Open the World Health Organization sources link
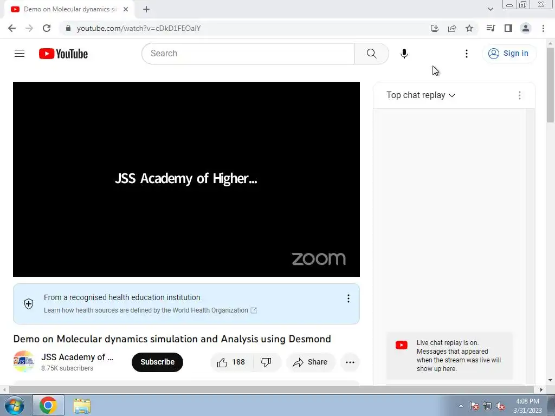Viewport: 555px width, 416px height. pos(150,310)
